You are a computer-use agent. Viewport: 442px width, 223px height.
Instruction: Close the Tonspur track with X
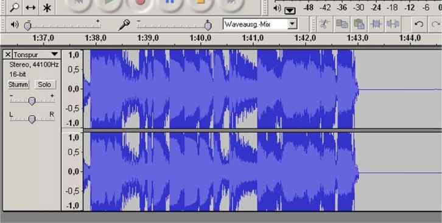(8, 55)
